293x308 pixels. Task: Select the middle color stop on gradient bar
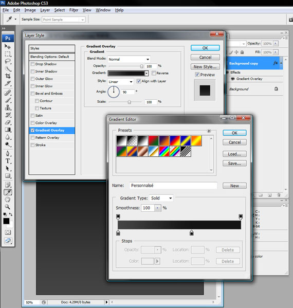pyautogui.click(x=192, y=233)
